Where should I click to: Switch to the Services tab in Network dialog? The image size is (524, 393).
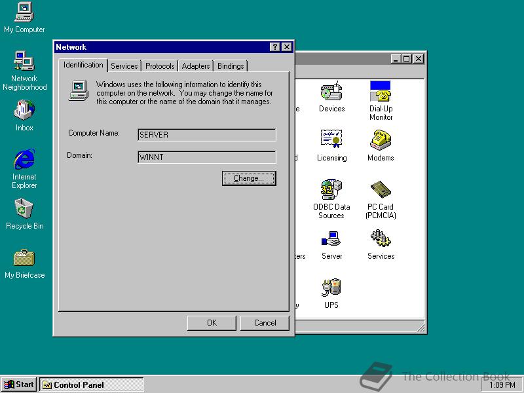tap(124, 66)
